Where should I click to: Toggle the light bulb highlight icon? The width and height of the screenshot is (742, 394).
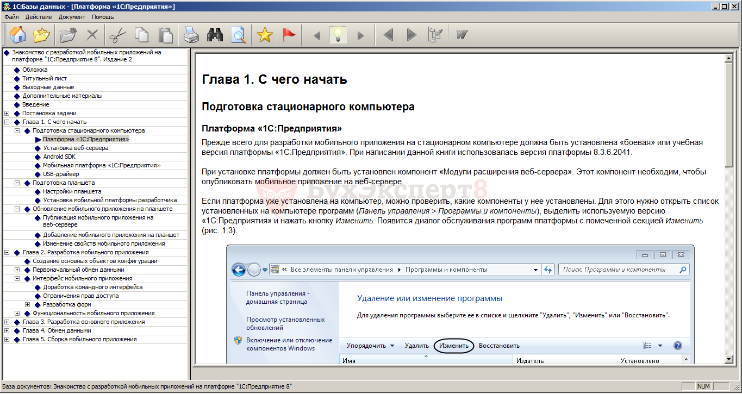[x=338, y=35]
